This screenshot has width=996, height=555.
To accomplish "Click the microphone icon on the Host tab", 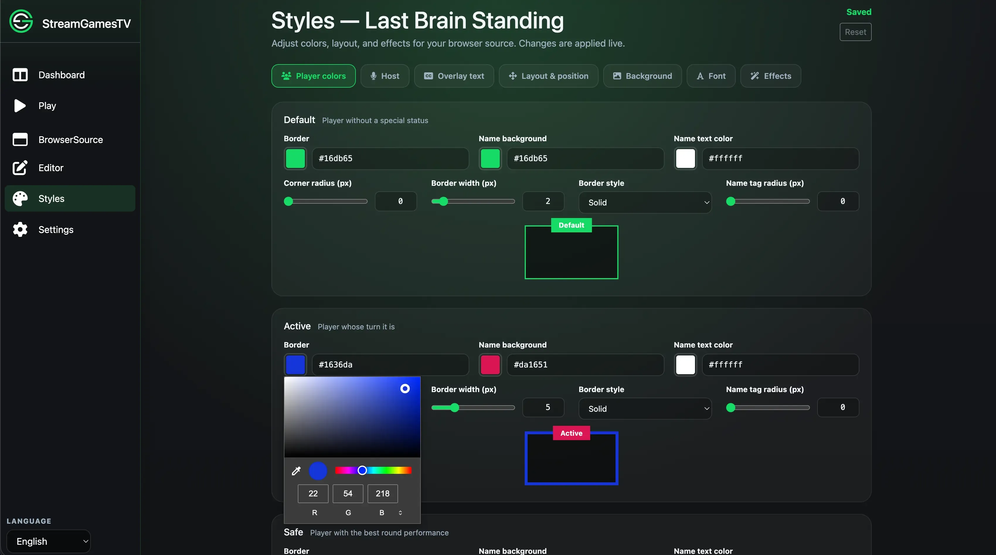I will 373,76.
